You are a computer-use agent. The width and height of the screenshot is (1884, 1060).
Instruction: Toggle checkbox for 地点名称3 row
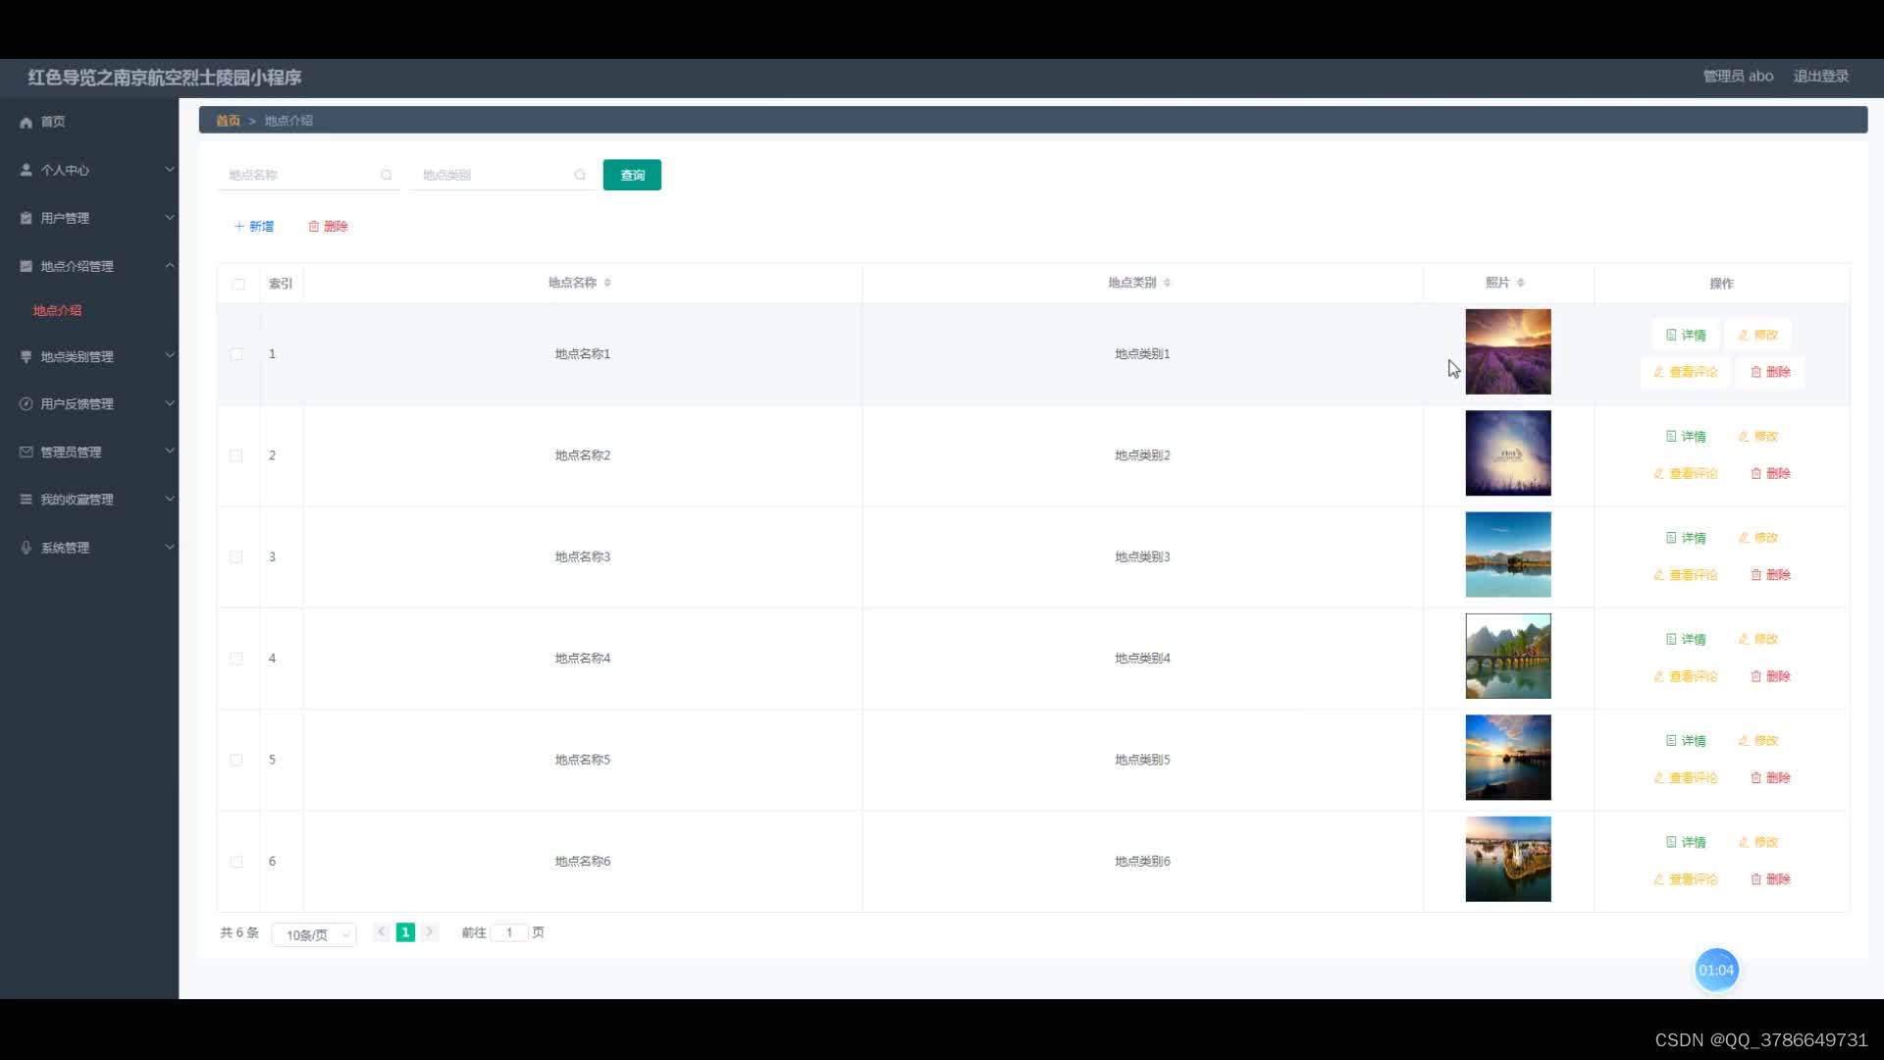tap(236, 556)
